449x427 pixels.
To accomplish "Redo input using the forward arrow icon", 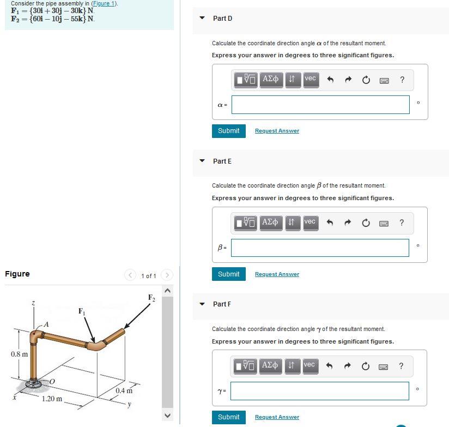I will [x=348, y=80].
